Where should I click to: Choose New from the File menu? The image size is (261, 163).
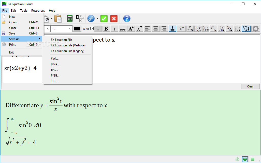[22, 16]
